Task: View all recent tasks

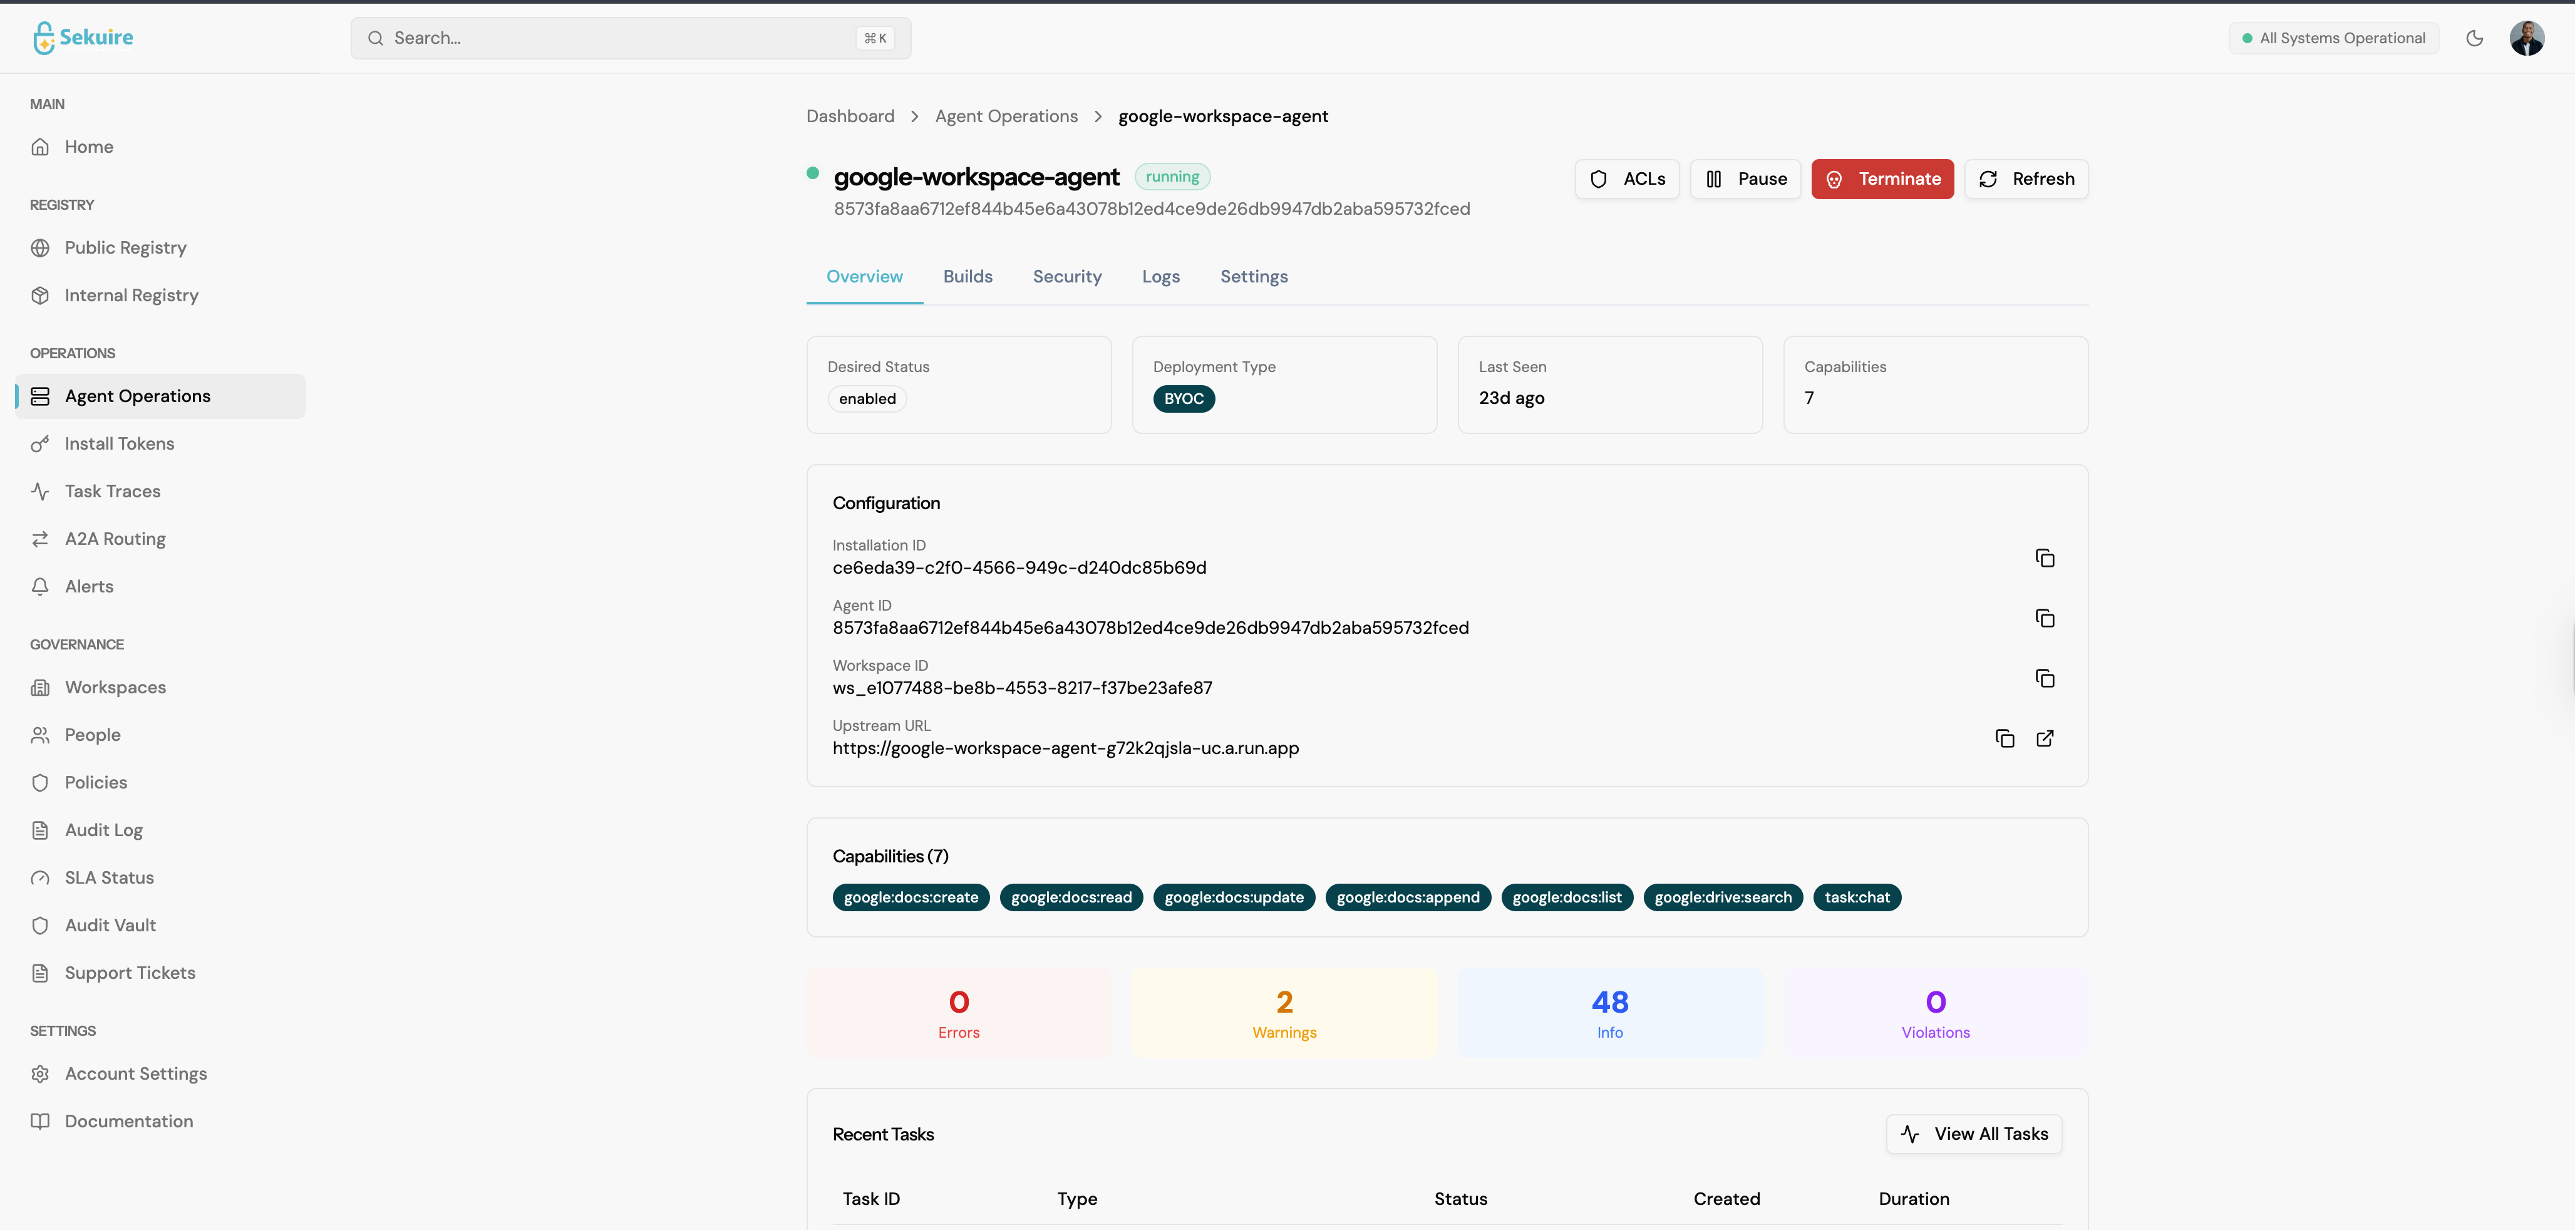Action: tap(1973, 1134)
